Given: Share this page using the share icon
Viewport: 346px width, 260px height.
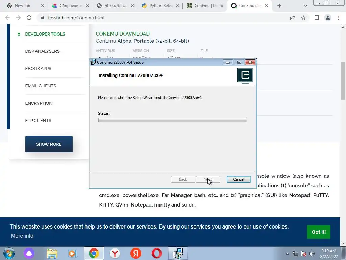Looking at the screenshot, I should click(x=293, y=18).
